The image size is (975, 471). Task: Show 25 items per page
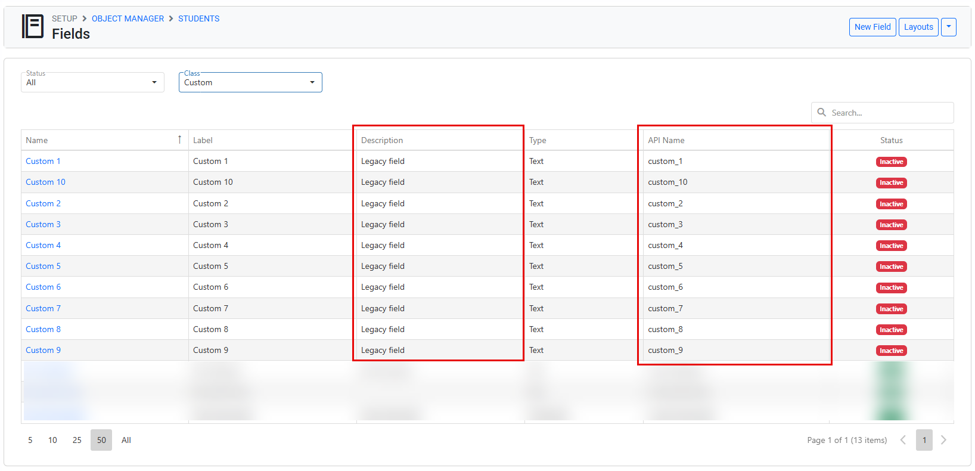pyautogui.click(x=77, y=440)
